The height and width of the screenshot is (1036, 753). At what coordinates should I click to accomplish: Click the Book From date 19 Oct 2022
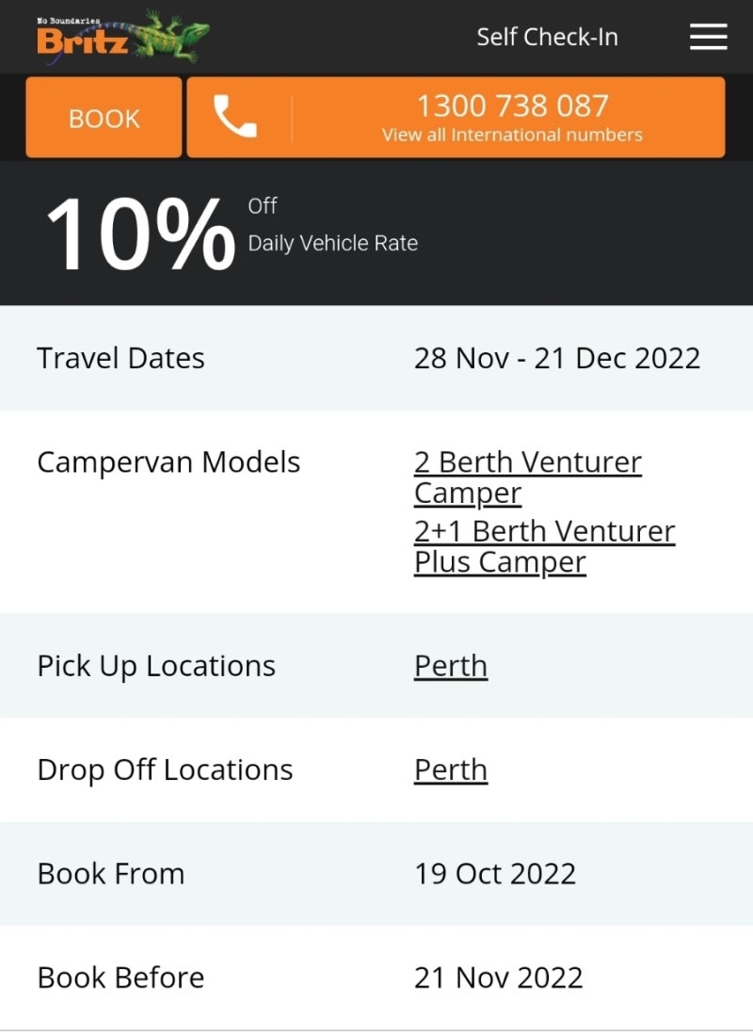pos(495,873)
